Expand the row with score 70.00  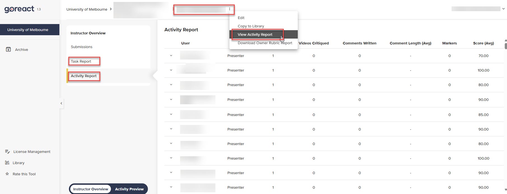pos(171,56)
